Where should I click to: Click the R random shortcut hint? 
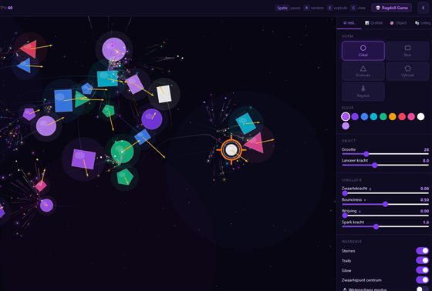(314, 8)
